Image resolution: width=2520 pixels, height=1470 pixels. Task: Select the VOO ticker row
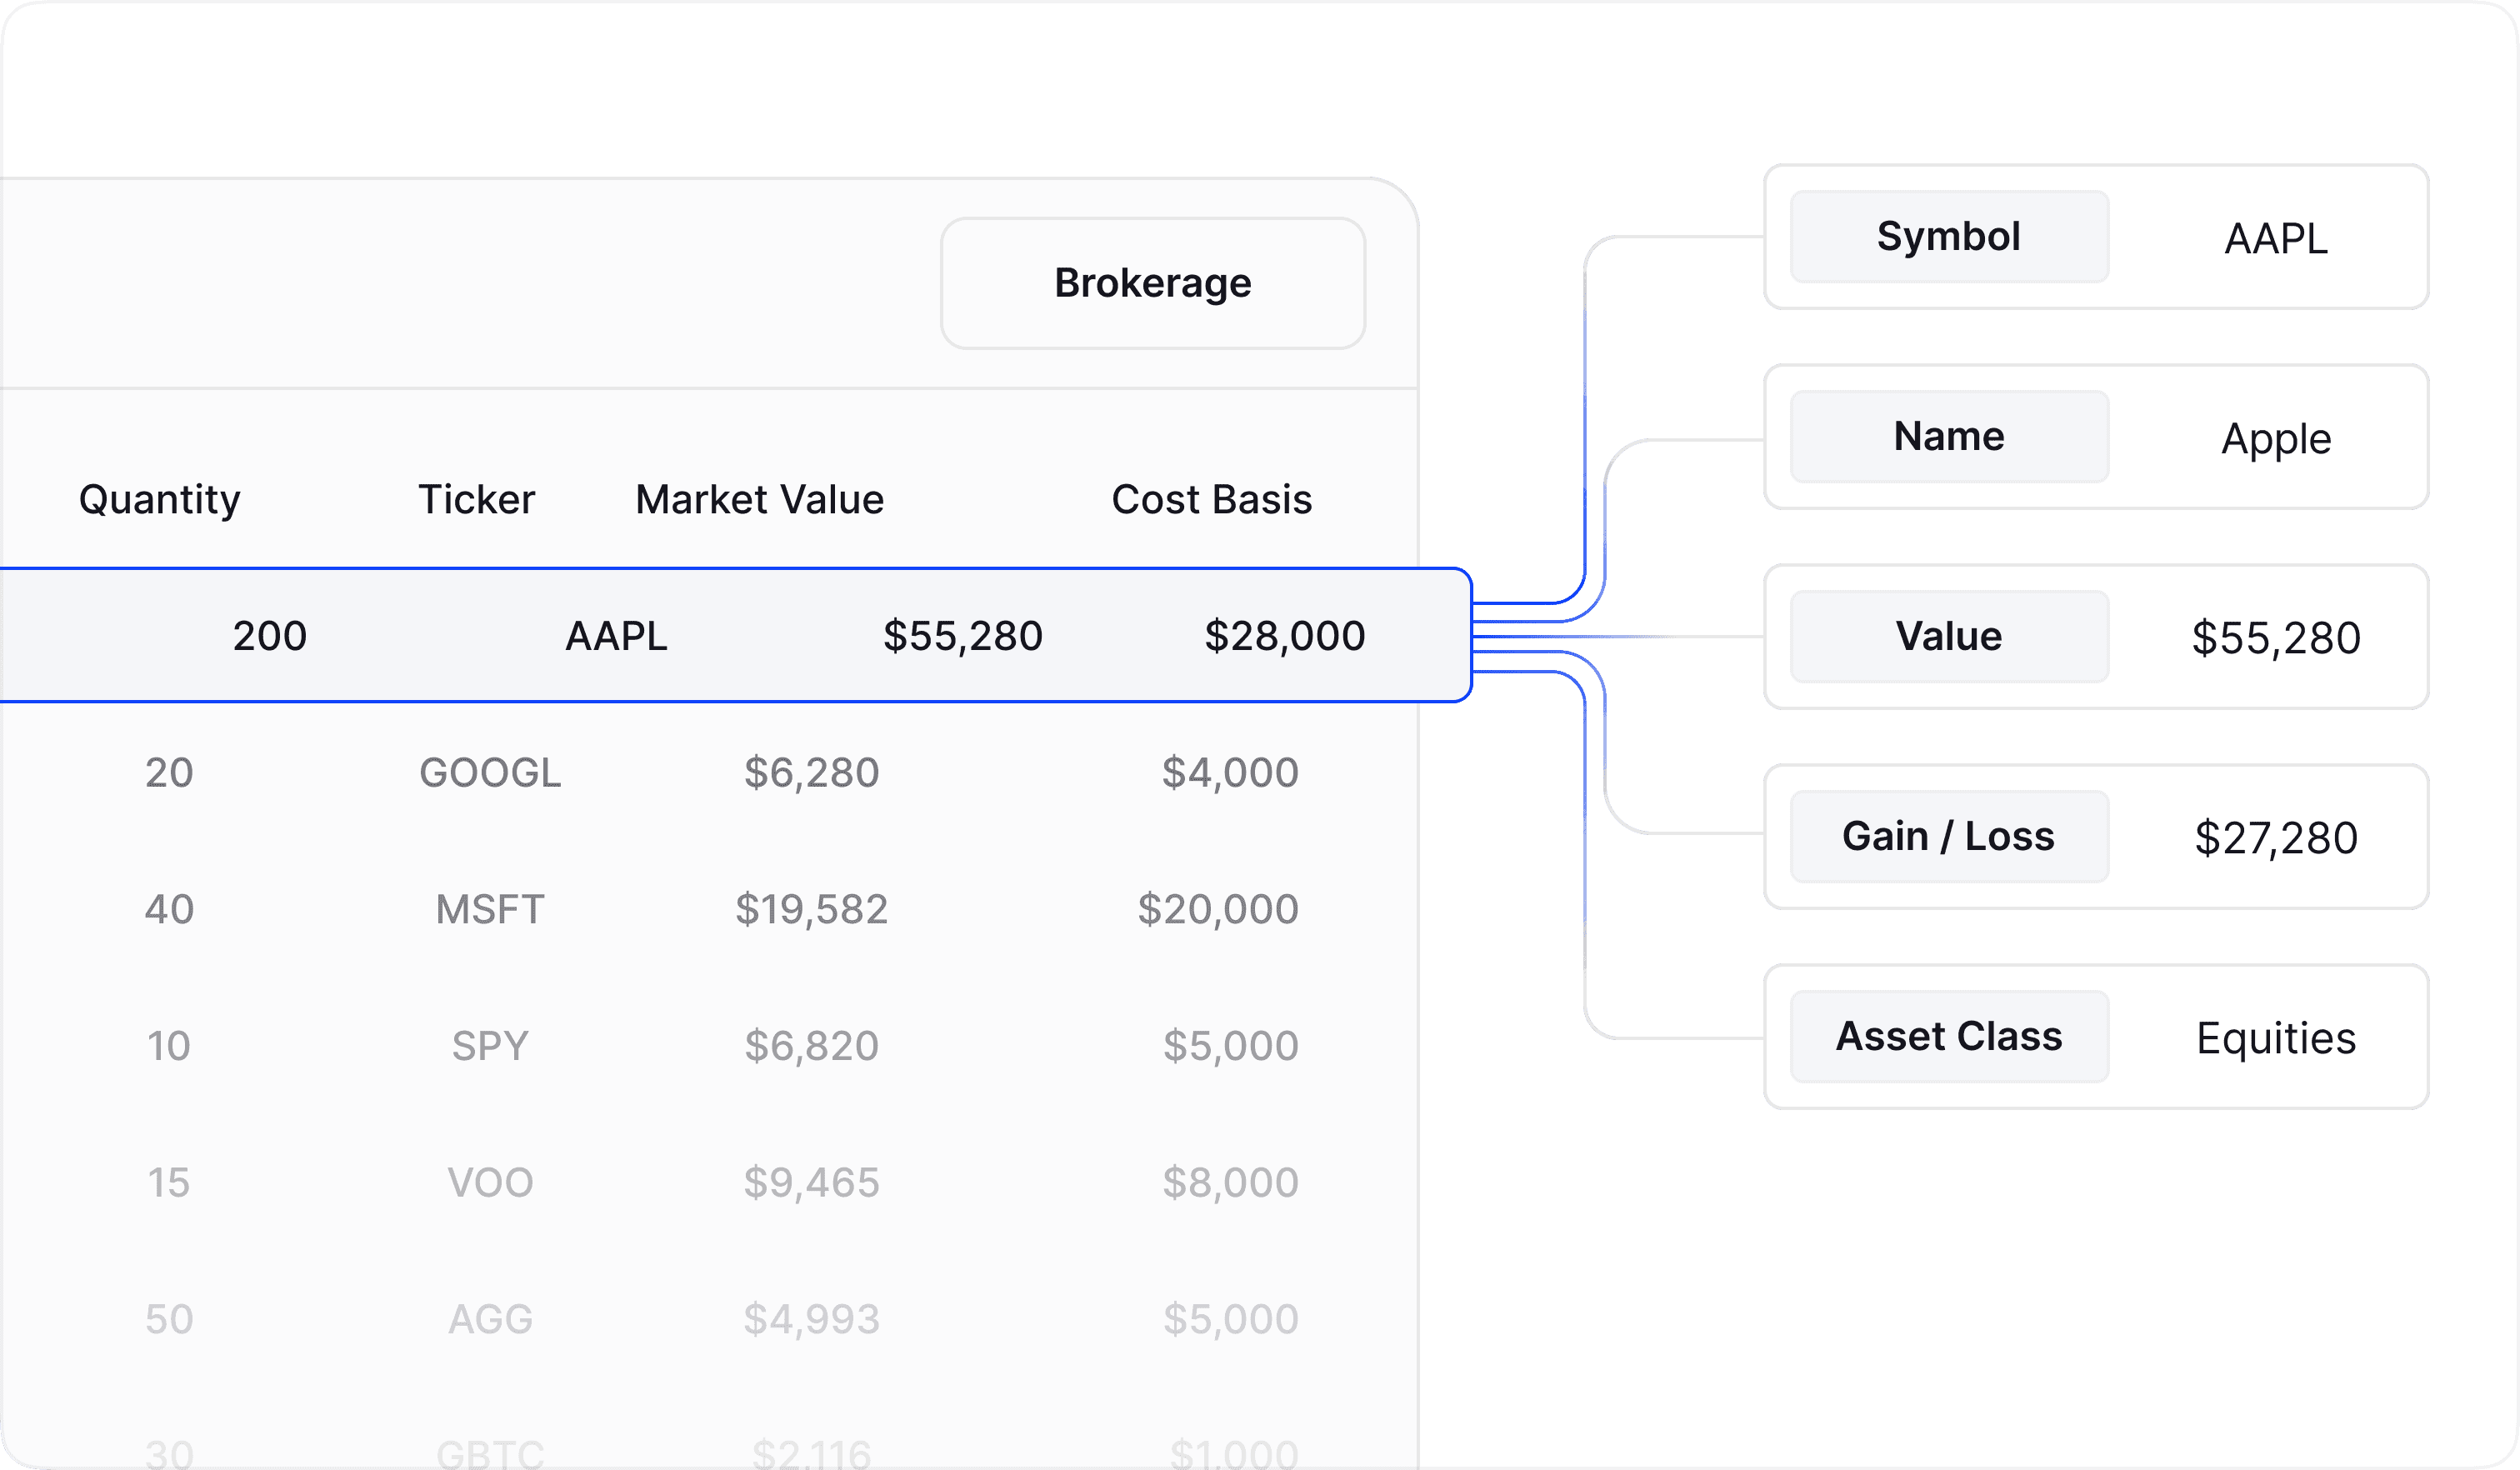490,1182
